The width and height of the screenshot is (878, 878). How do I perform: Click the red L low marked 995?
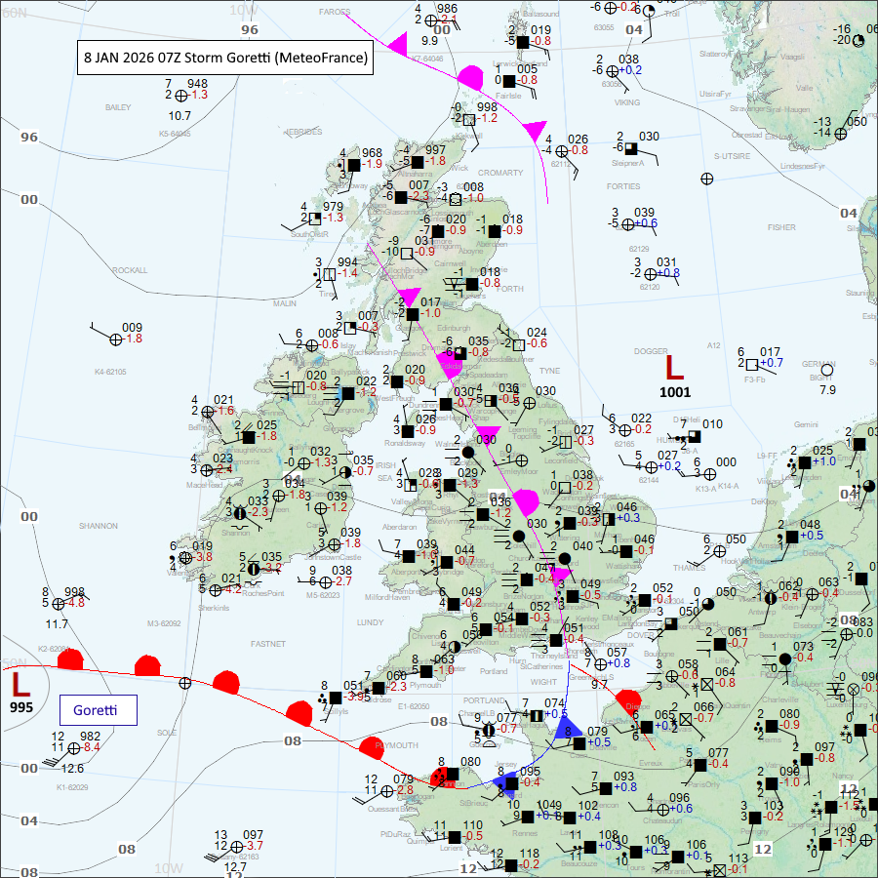click(20, 684)
